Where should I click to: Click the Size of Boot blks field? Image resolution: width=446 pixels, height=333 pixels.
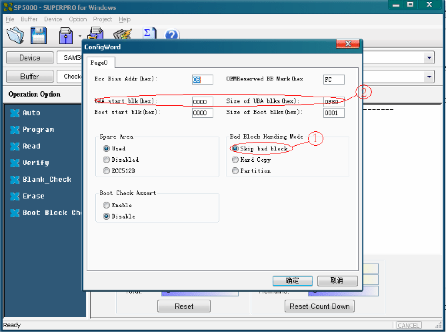click(x=333, y=113)
